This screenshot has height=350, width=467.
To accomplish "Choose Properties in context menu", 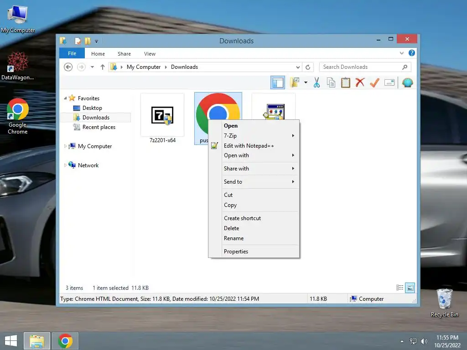I will (x=254, y=252).
